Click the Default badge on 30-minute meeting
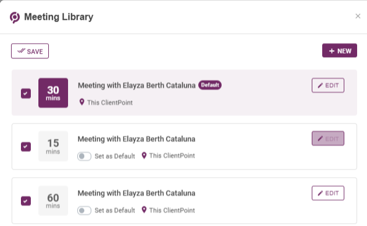The width and height of the screenshot is (367, 226). (x=210, y=85)
